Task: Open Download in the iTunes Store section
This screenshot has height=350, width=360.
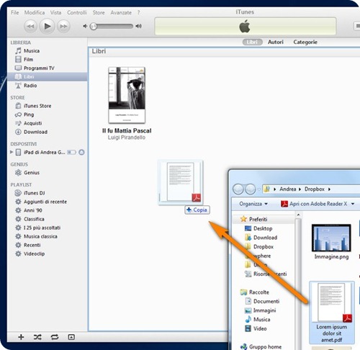Action: (35, 132)
